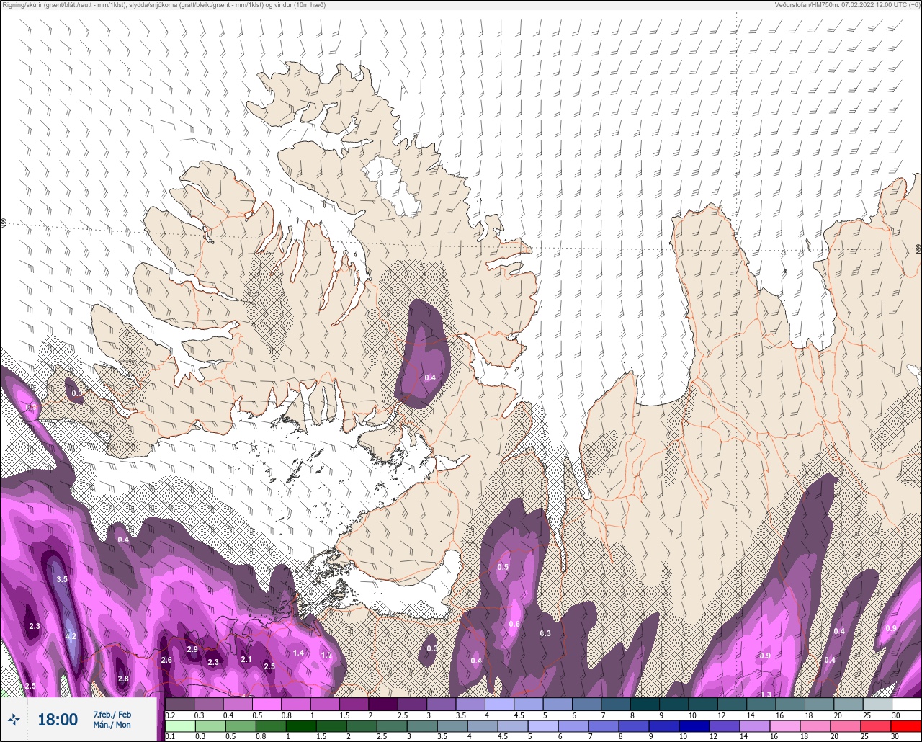Screen dimensions: 922x742
Task: Click the four-point star icon beside 18:00
Action: [x=14, y=719]
